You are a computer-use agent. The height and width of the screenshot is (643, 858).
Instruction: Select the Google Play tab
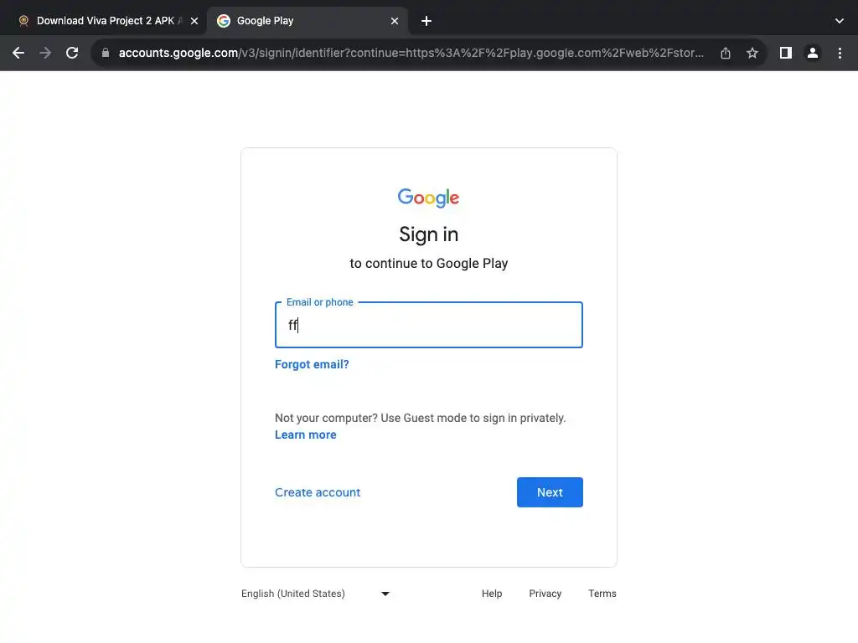[x=302, y=21]
